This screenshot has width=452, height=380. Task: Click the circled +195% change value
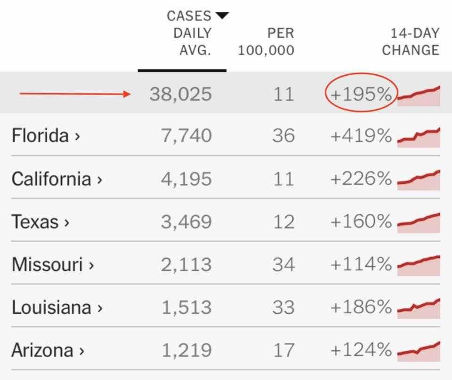(361, 94)
